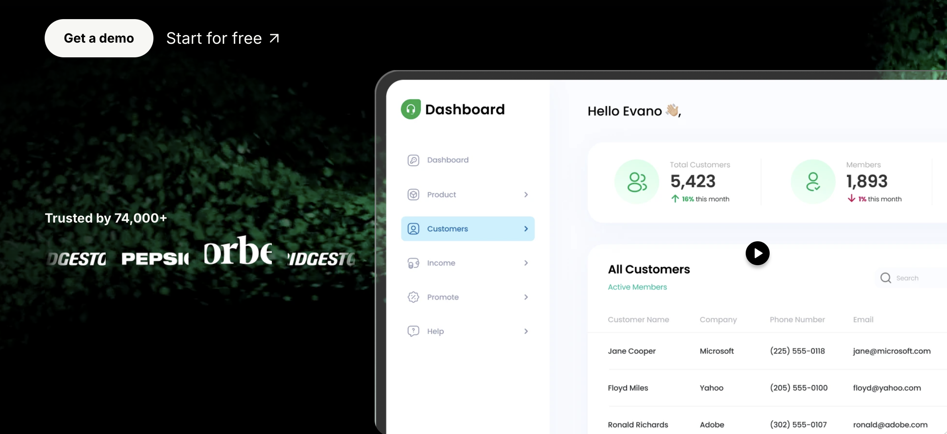Expand the Help menu chevron
The width and height of the screenshot is (947, 434).
526,331
